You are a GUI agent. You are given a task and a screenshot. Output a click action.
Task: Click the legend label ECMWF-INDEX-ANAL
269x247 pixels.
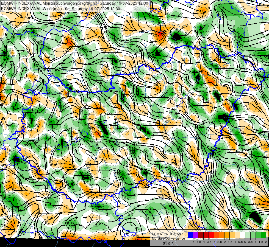click(x=168, y=234)
